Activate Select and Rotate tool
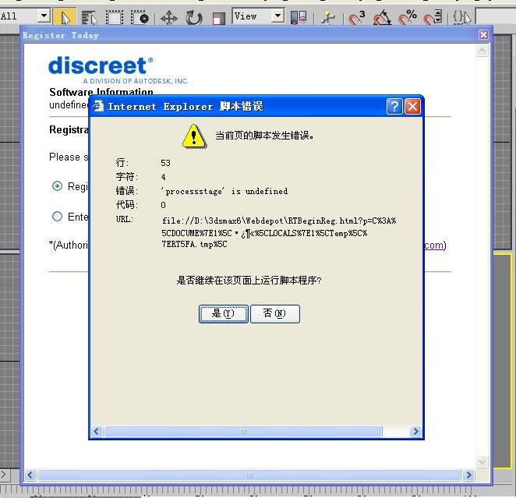This screenshot has width=516, height=498. click(194, 18)
